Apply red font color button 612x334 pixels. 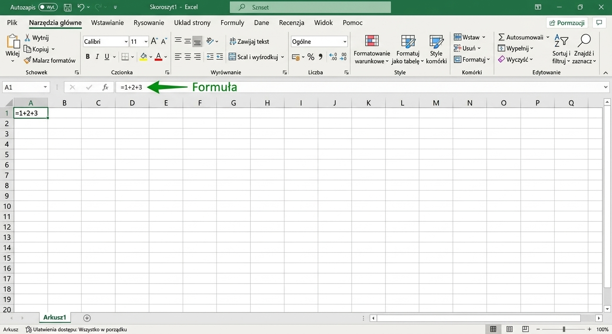pos(158,57)
